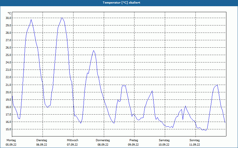The height and width of the screenshot is (148, 238).
Task: Click the Dienstag day label
Action: (42, 140)
